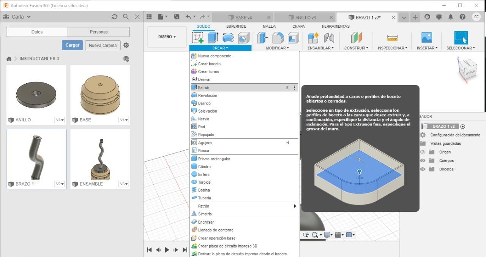Toggle visibility of Cuerpos folder
Screen dimensions: 486x257
(x=423, y=160)
